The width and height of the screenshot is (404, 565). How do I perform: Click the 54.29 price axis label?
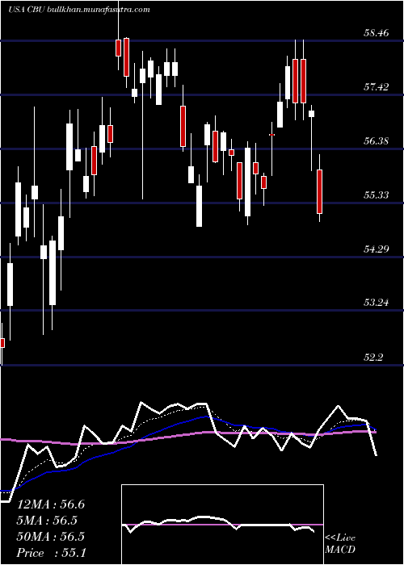pyautogui.click(x=377, y=249)
